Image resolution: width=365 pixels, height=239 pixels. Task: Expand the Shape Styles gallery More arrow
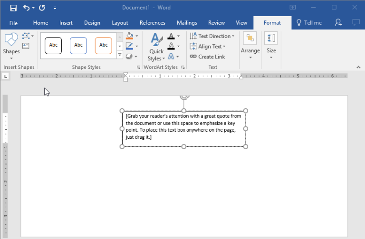click(120, 55)
